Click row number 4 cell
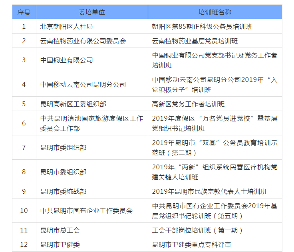294x252 pixels. click(x=24, y=84)
